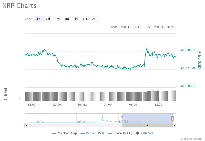Open the To date field
The image size is (205, 141).
164,27
